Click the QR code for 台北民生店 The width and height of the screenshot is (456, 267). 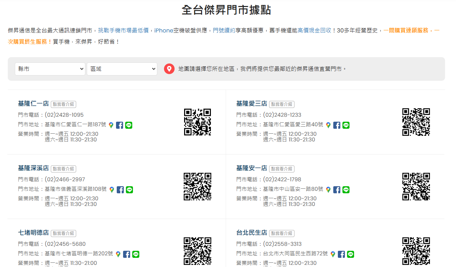416,251
